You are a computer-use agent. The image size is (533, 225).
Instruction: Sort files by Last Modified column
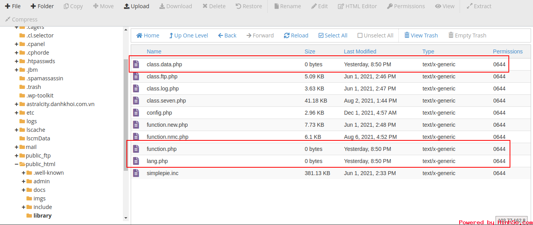[360, 51]
